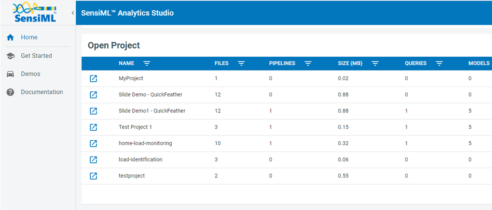Click size value 0.06 for load-identification
492x210 pixels.
tap(343, 160)
